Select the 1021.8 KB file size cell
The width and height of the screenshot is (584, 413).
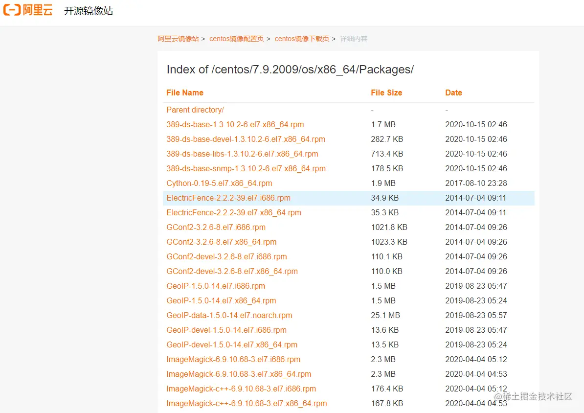click(x=389, y=228)
